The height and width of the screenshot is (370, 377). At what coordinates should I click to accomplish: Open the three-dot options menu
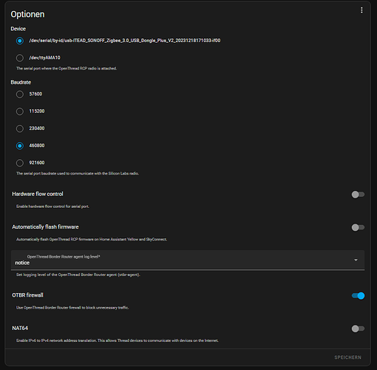click(x=361, y=10)
